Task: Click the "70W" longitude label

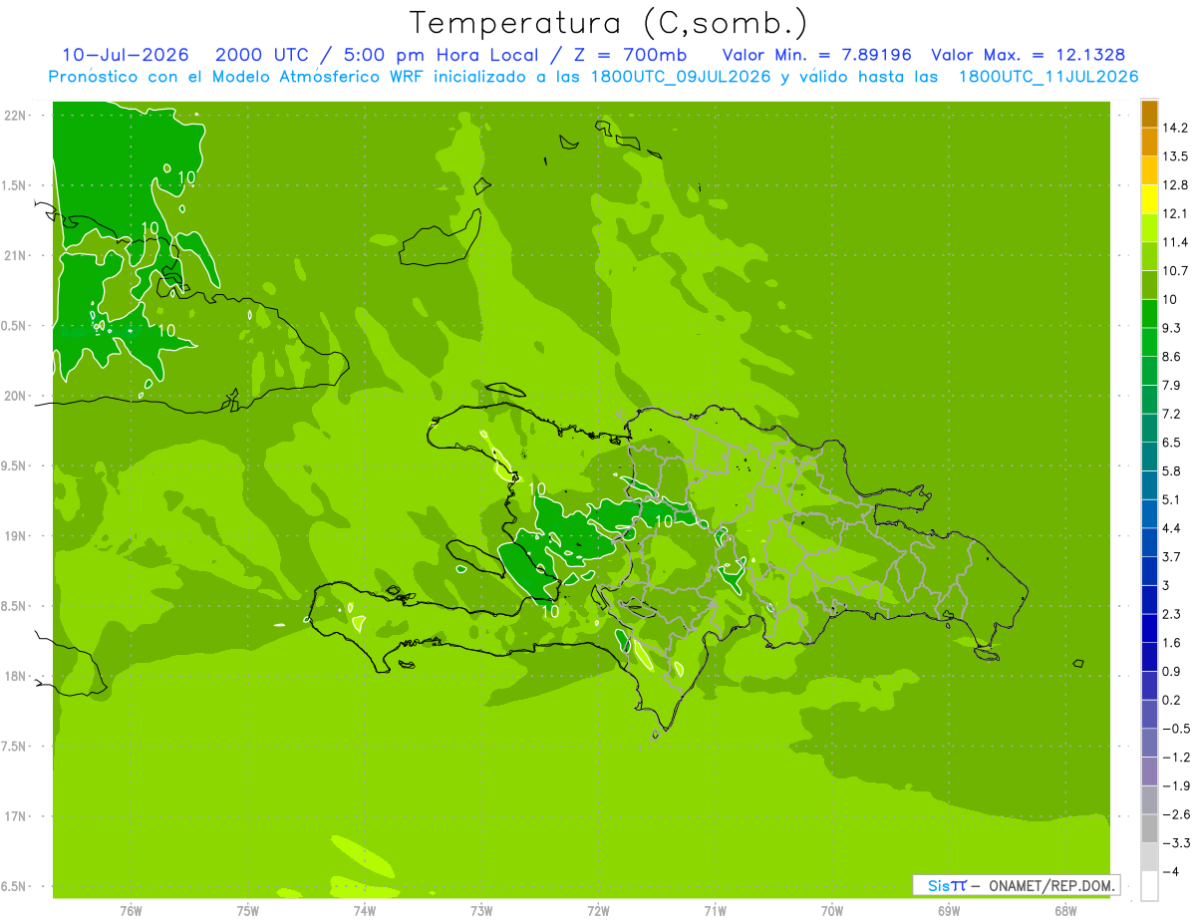Action: (832, 910)
